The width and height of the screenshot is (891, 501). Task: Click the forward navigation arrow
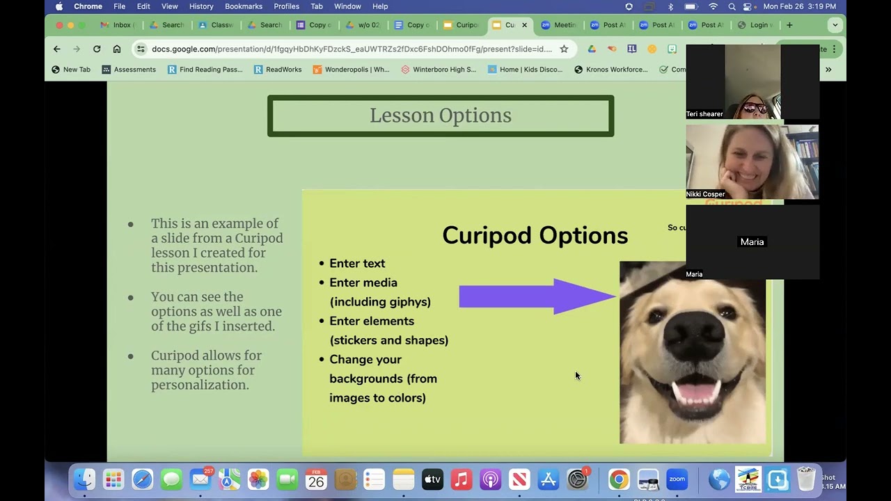point(77,49)
